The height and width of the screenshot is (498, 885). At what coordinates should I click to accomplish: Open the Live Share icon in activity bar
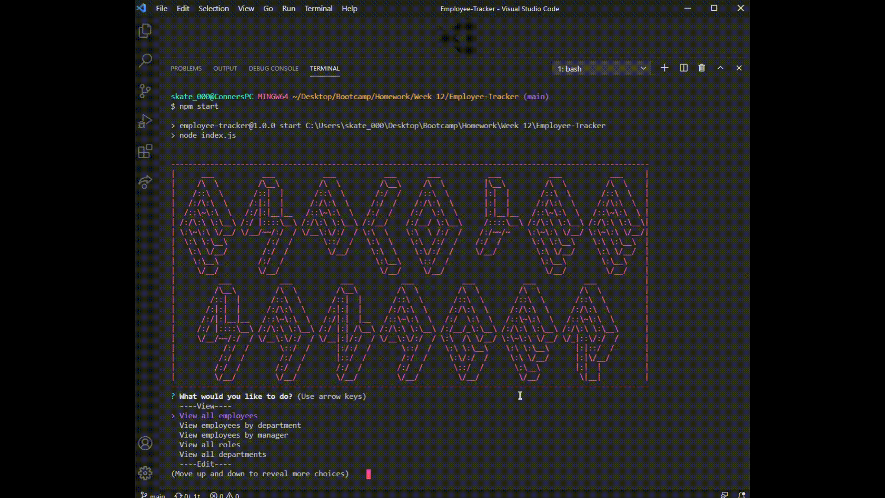[145, 182]
